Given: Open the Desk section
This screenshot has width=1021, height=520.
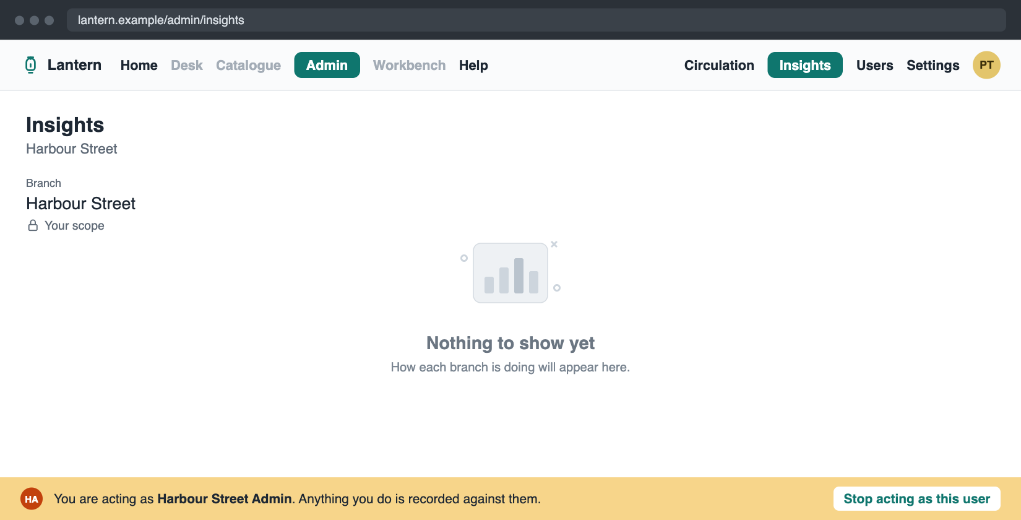Looking at the screenshot, I should click(187, 65).
